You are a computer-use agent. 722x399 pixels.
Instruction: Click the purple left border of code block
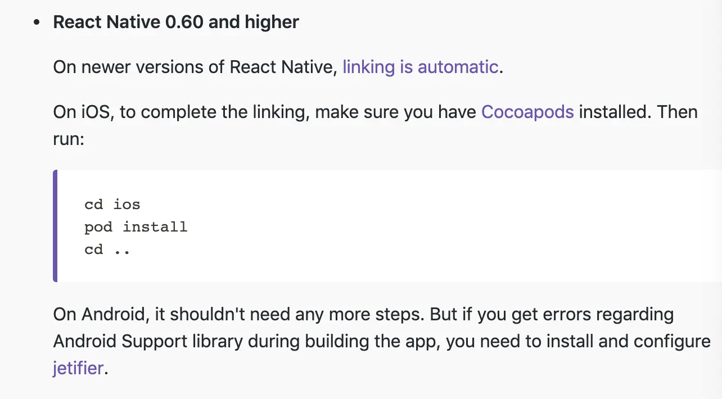click(x=55, y=226)
